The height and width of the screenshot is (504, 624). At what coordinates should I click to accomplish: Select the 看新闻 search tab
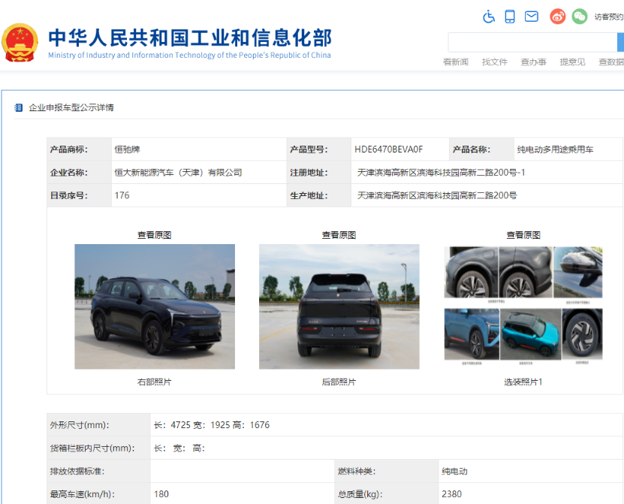point(456,62)
